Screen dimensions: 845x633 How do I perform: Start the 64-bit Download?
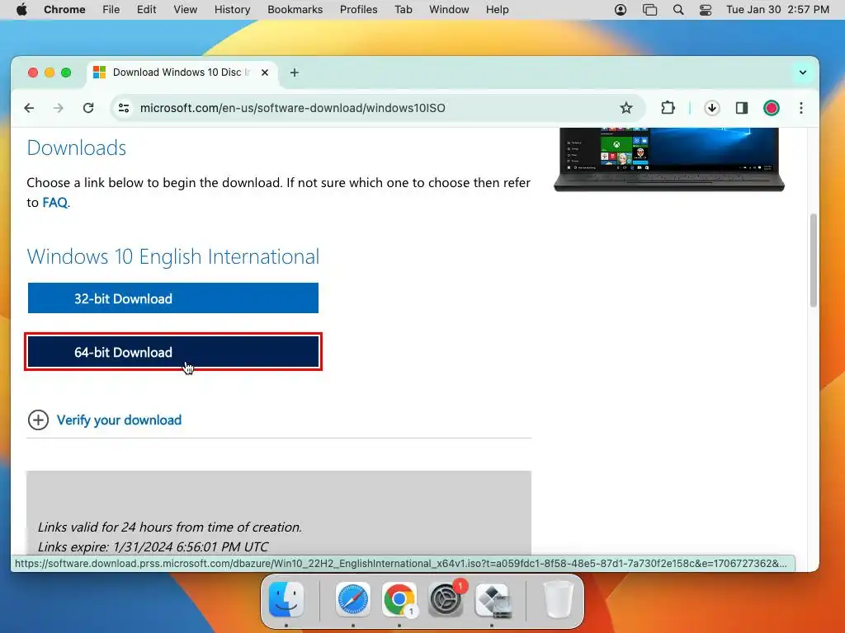tap(173, 352)
